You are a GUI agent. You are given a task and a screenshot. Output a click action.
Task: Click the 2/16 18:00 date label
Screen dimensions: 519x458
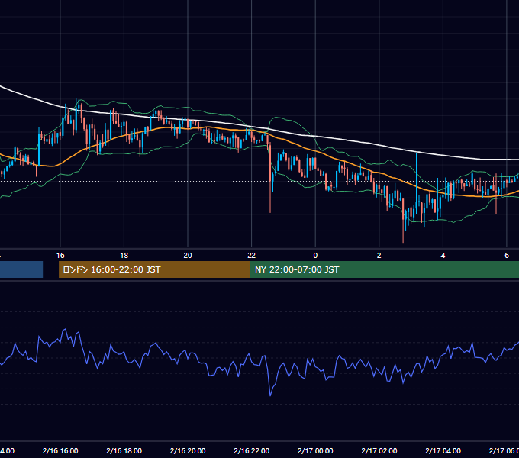(x=124, y=450)
